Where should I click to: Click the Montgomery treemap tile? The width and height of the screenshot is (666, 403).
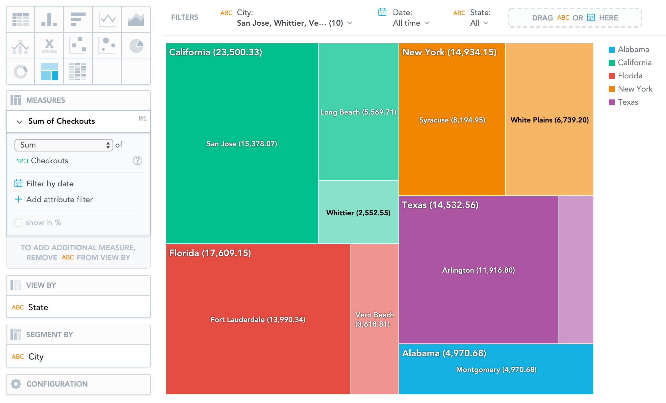point(496,369)
